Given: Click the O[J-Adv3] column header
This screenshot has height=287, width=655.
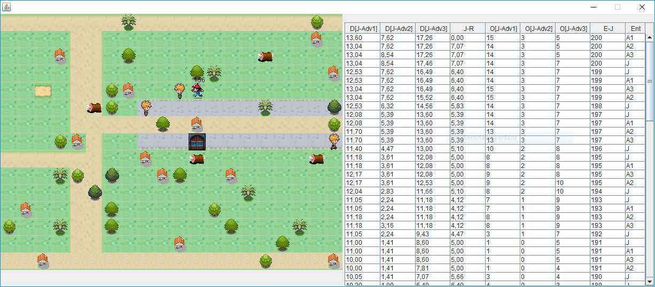Looking at the screenshot, I should pos(572,29).
